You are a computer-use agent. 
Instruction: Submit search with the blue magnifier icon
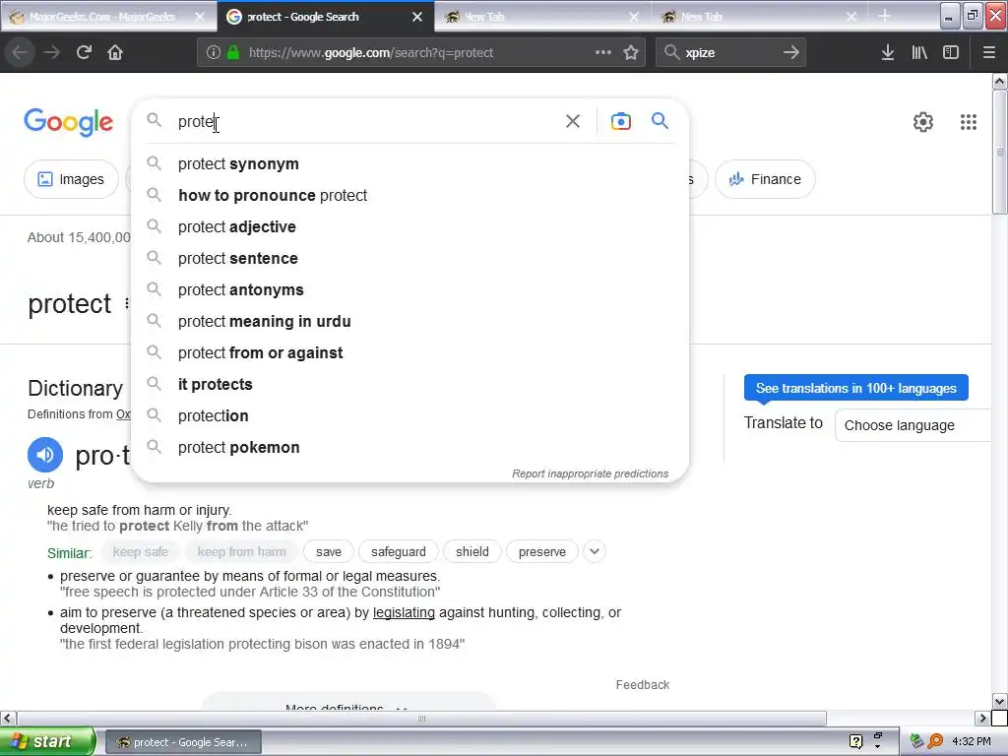[660, 120]
